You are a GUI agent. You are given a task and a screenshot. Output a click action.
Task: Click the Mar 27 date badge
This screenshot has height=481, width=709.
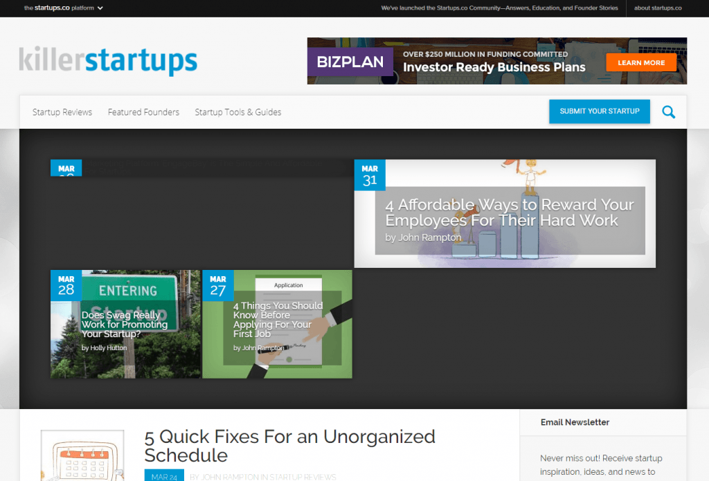218,285
